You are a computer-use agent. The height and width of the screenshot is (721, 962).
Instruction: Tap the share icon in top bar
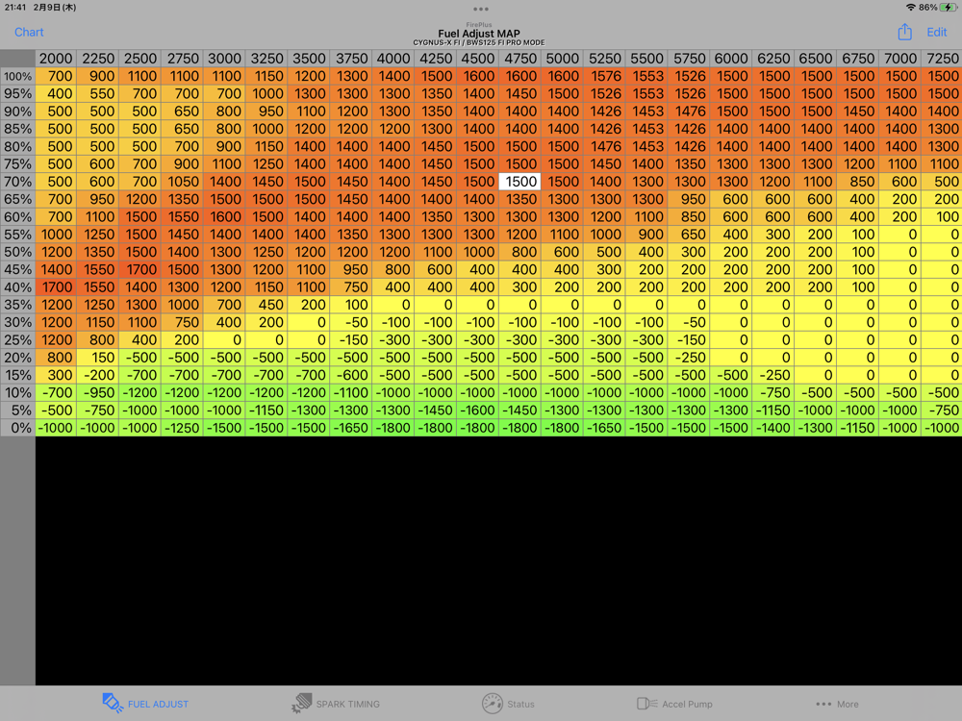tap(904, 32)
